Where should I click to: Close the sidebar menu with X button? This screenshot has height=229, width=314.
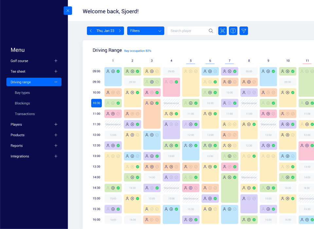coord(68,11)
